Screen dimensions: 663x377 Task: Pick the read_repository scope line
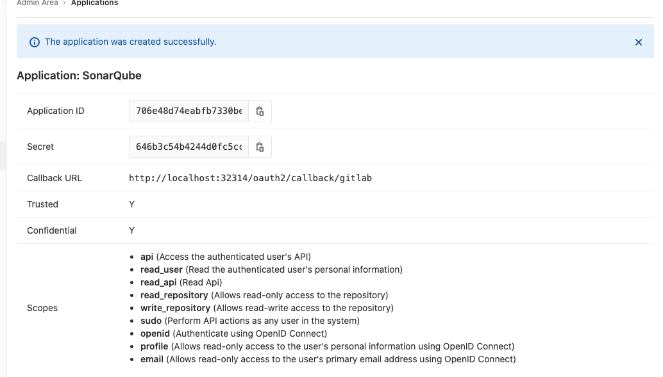point(174,295)
